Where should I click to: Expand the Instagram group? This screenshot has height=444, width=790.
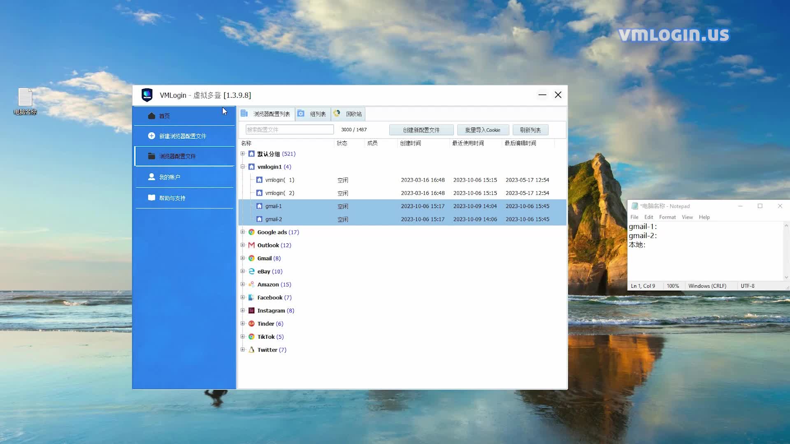[243, 310]
